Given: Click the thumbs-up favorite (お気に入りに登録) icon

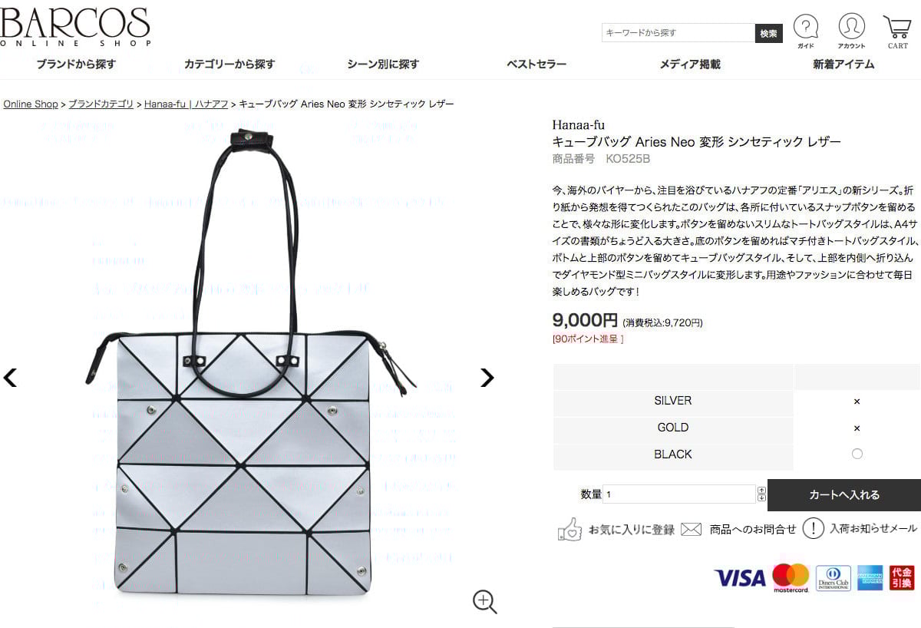Looking at the screenshot, I should (x=569, y=529).
